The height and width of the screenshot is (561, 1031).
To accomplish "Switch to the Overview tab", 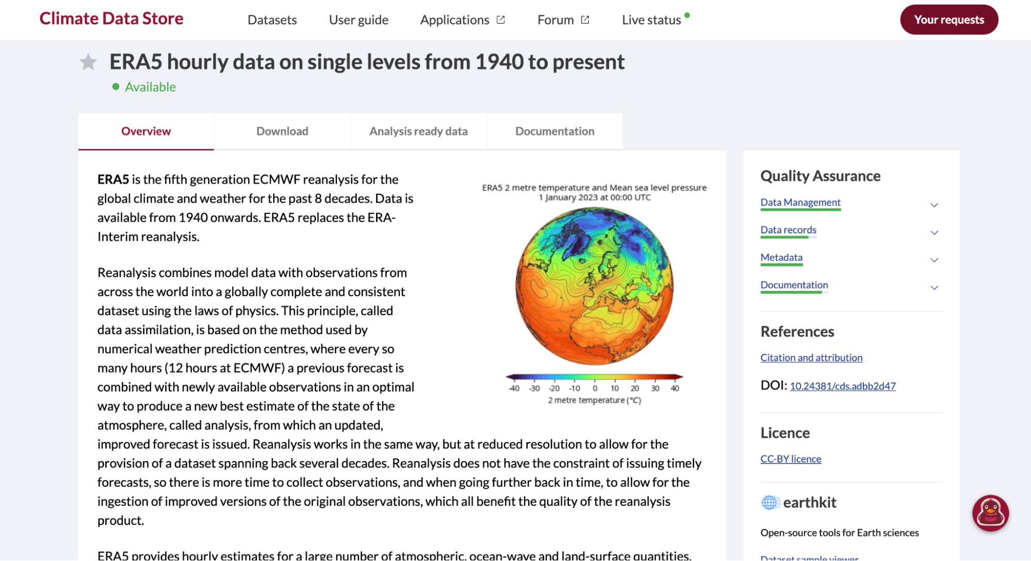I will pos(146,131).
